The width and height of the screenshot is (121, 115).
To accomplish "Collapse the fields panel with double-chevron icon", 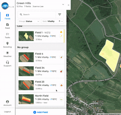I will pos(69,5).
